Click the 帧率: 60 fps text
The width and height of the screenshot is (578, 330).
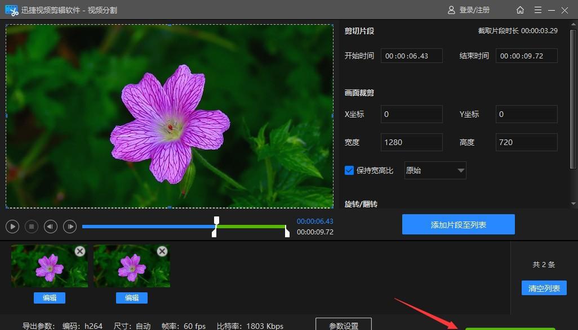(184, 326)
